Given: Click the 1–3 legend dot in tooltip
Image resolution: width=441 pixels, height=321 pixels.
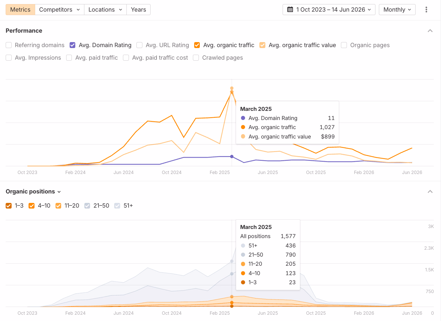Looking at the screenshot, I should (243, 282).
